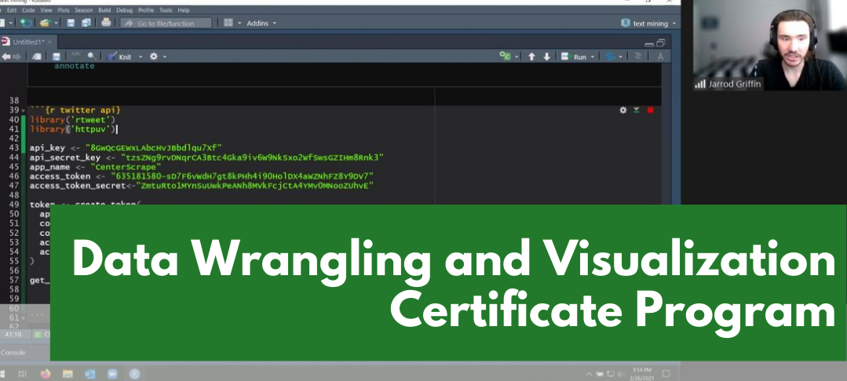This screenshot has height=381, width=847.
Task: Run all chunks above twitter api chunk
Action: (x=637, y=110)
